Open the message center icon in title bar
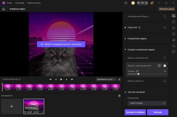This screenshot has width=177, height=117. click(126, 3)
